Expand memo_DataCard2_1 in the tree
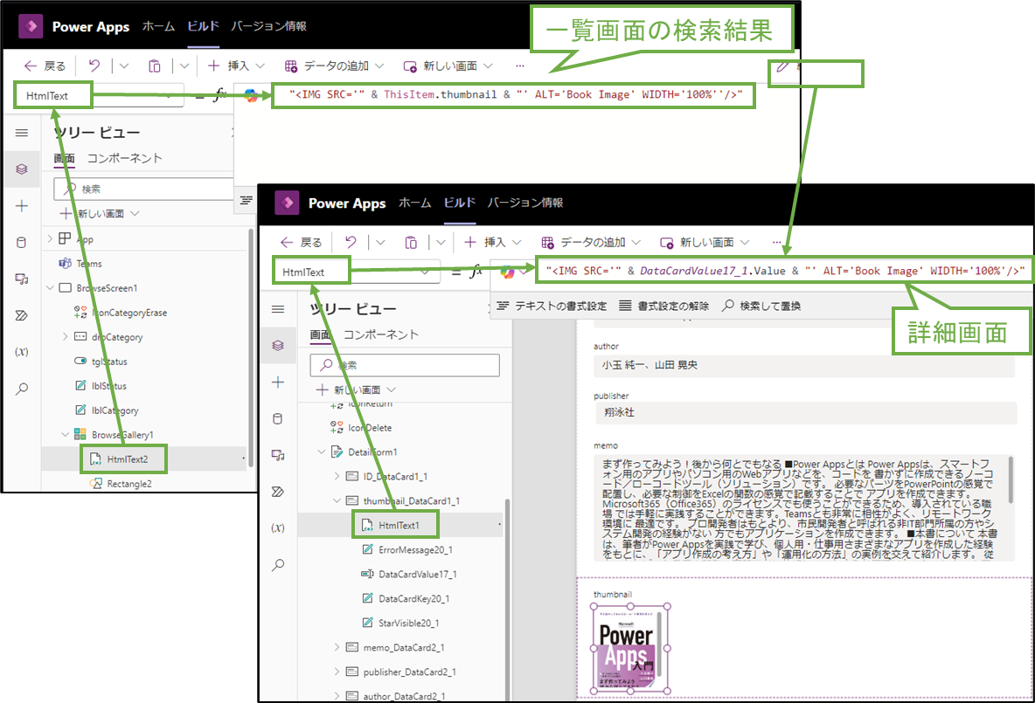This screenshot has width=1035, height=703. (x=337, y=648)
